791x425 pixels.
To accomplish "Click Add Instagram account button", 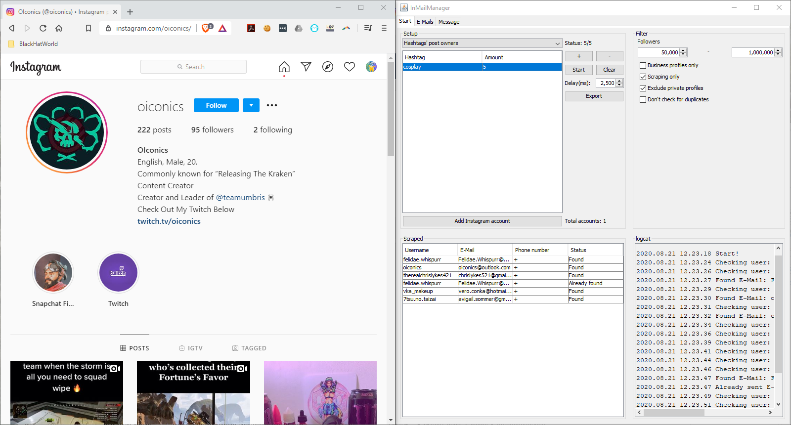I will [482, 221].
